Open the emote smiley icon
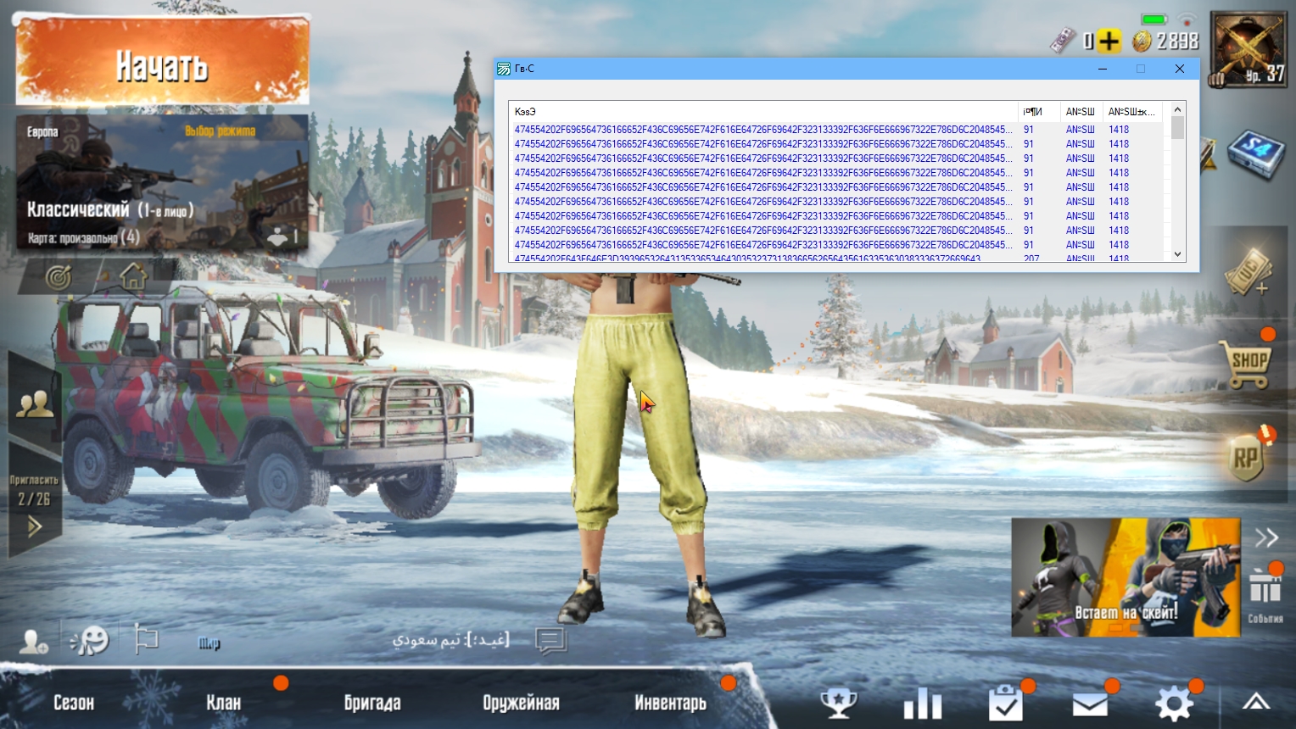The image size is (1296, 729). [90, 640]
